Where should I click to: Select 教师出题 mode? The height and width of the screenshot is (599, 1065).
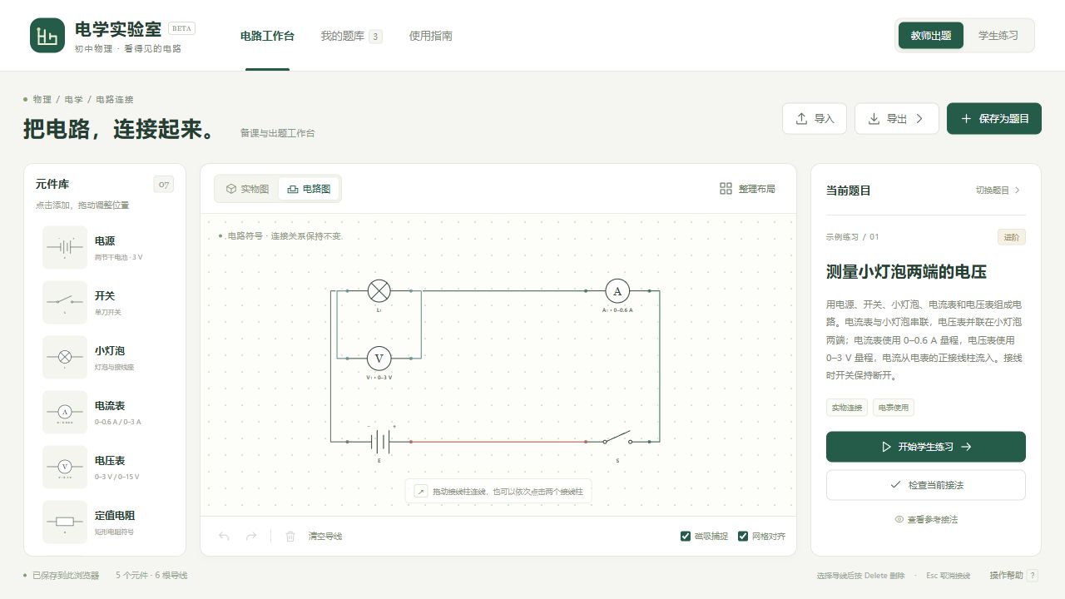[931, 36]
